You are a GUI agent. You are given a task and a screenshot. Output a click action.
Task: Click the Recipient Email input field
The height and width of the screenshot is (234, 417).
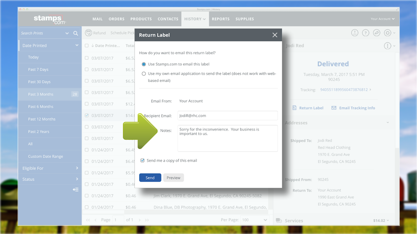click(227, 116)
